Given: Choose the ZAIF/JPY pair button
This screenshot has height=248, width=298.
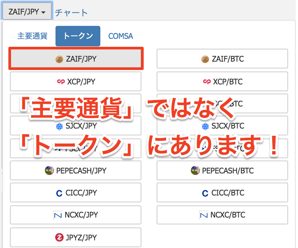Looking at the screenshot, I should 76,59.
